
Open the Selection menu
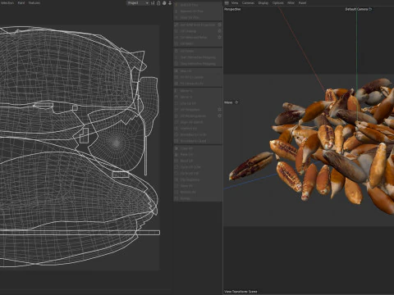click(7, 2)
